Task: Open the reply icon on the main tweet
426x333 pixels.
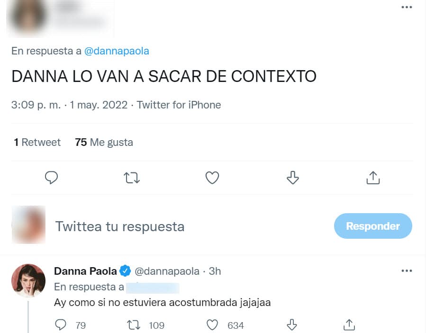Action: 52,178
